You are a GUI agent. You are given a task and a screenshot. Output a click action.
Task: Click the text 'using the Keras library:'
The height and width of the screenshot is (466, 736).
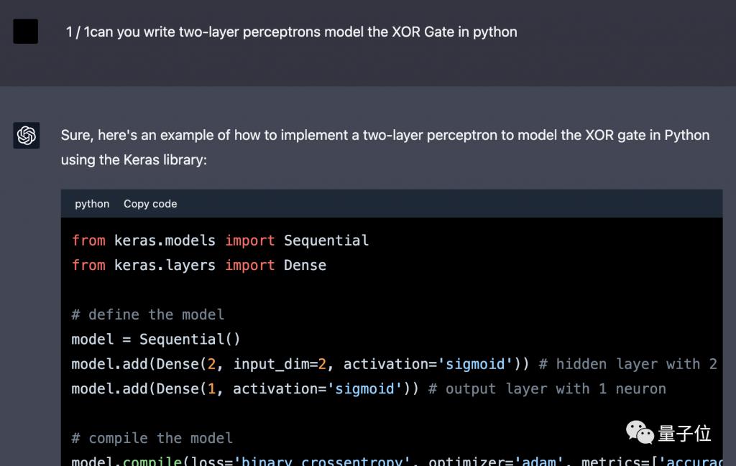[134, 159]
